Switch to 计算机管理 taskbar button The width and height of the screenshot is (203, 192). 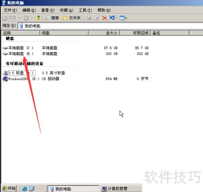tap(121, 189)
